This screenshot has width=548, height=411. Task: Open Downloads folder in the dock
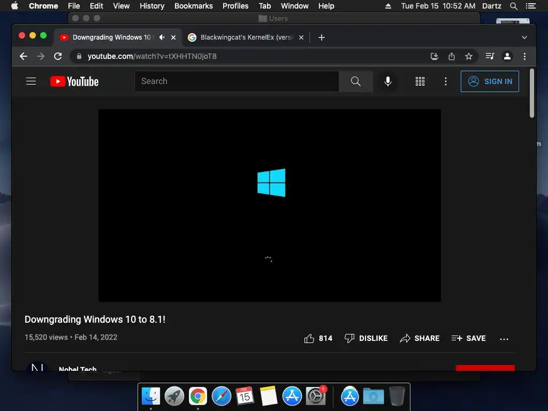tap(373, 397)
